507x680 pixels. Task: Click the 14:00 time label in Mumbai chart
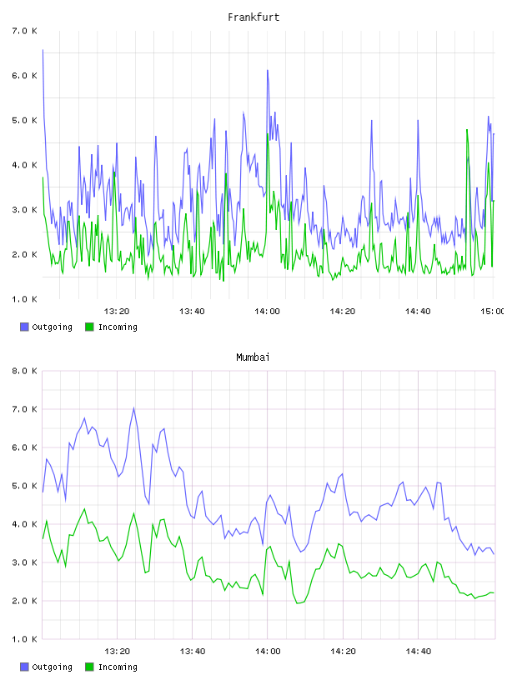(x=268, y=652)
